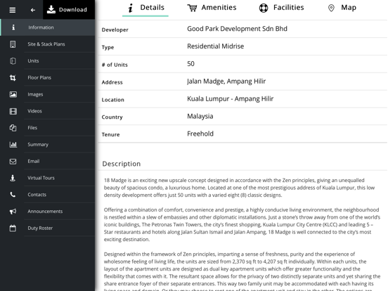This screenshot has height=291, width=388.
Task: Open Announcements megaphone icon
Action: click(x=13, y=212)
